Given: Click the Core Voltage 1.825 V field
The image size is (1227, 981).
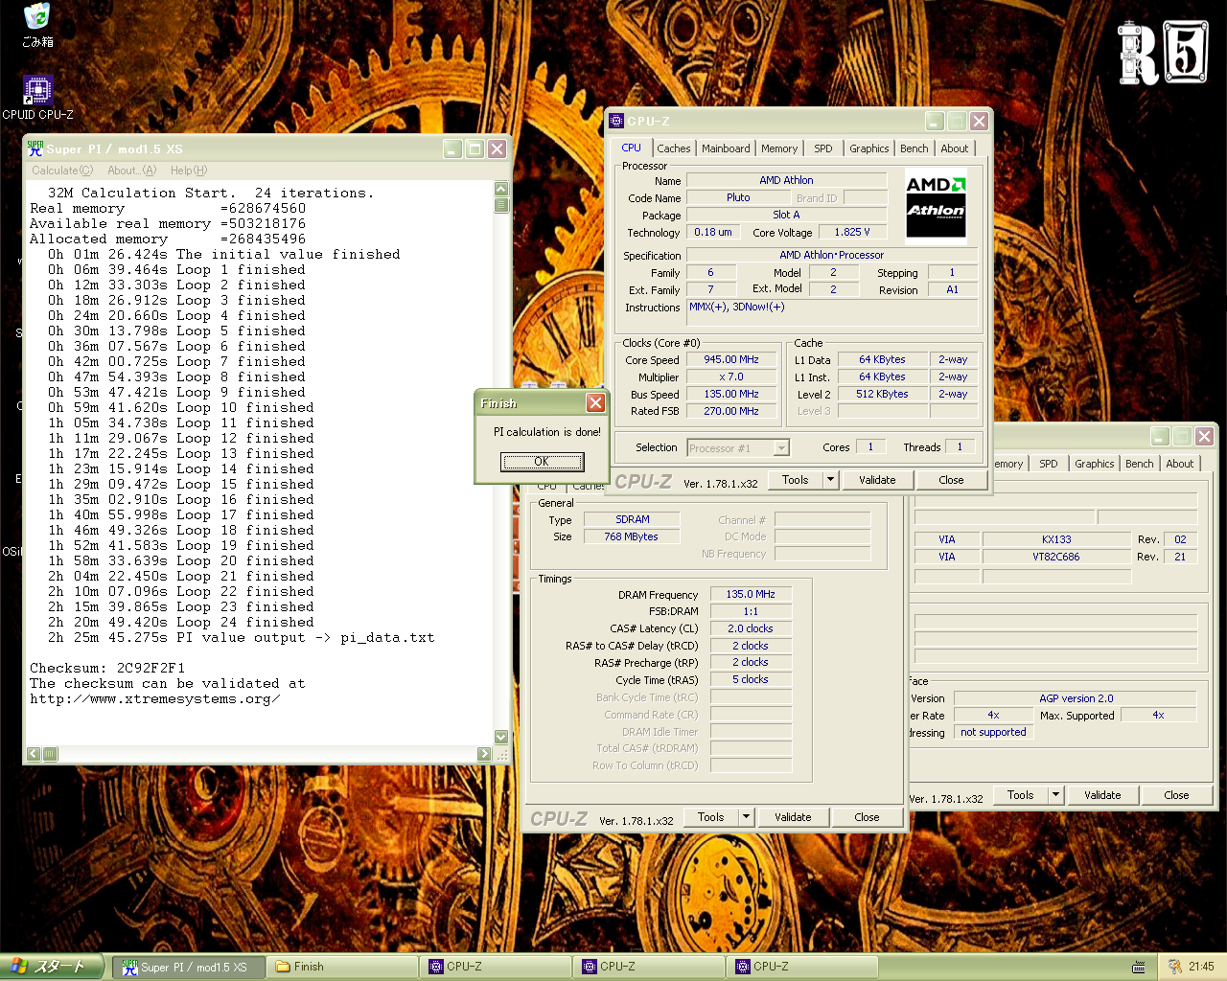Looking at the screenshot, I should tap(852, 232).
